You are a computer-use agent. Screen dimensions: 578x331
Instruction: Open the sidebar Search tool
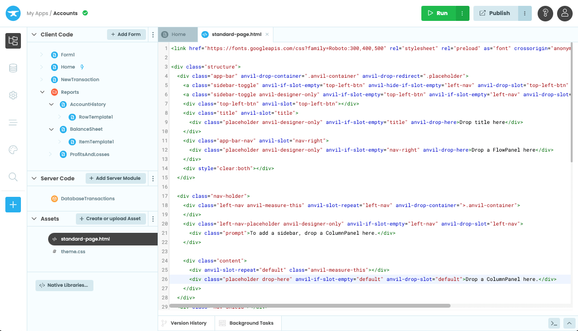pos(13,177)
